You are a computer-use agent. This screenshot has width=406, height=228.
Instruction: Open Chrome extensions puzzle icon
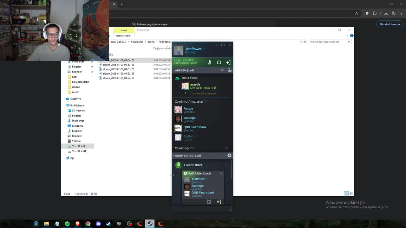click(x=375, y=13)
